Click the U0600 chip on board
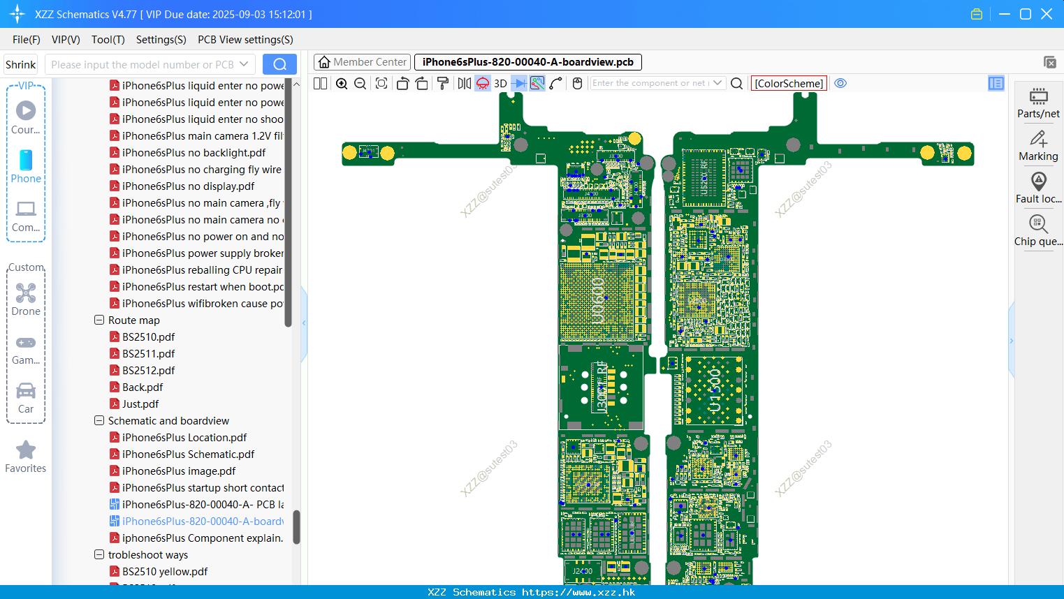1064x599 pixels. click(598, 302)
